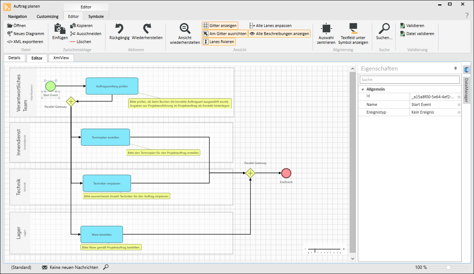Select the red EndEvent circle
Screen dimensions: 474x274
point(286,173)
